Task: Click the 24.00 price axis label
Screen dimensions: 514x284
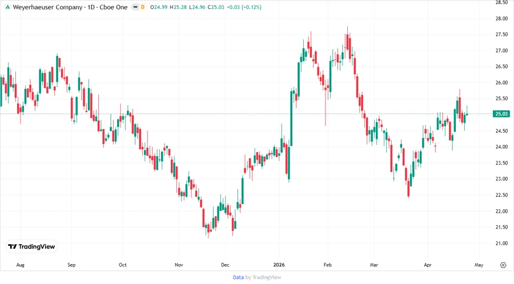Action: (x=501, y=147)
